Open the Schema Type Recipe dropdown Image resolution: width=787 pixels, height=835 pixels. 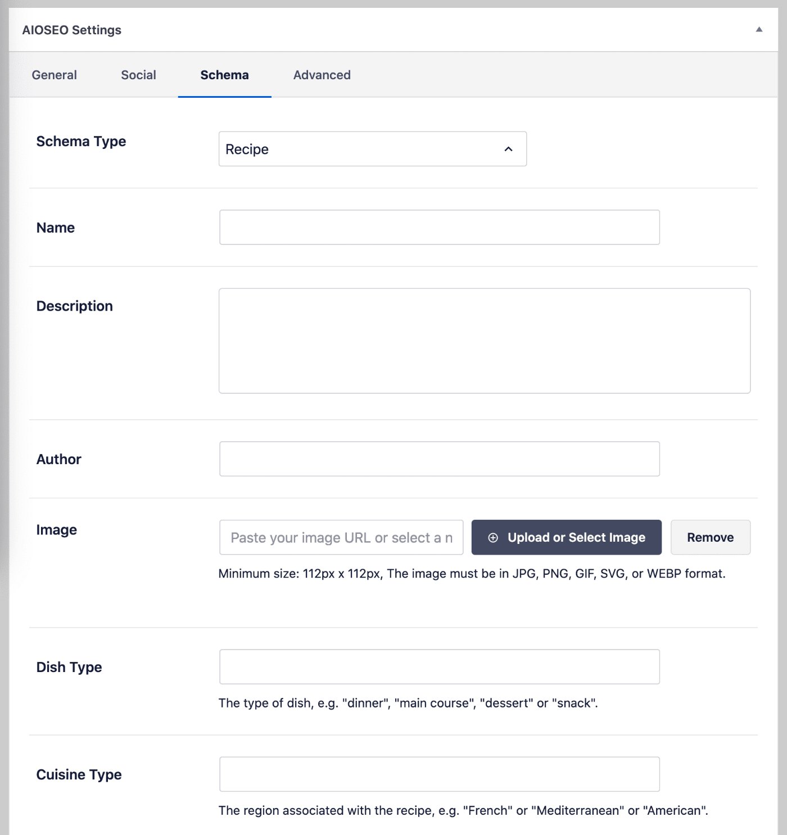(373, 149)
